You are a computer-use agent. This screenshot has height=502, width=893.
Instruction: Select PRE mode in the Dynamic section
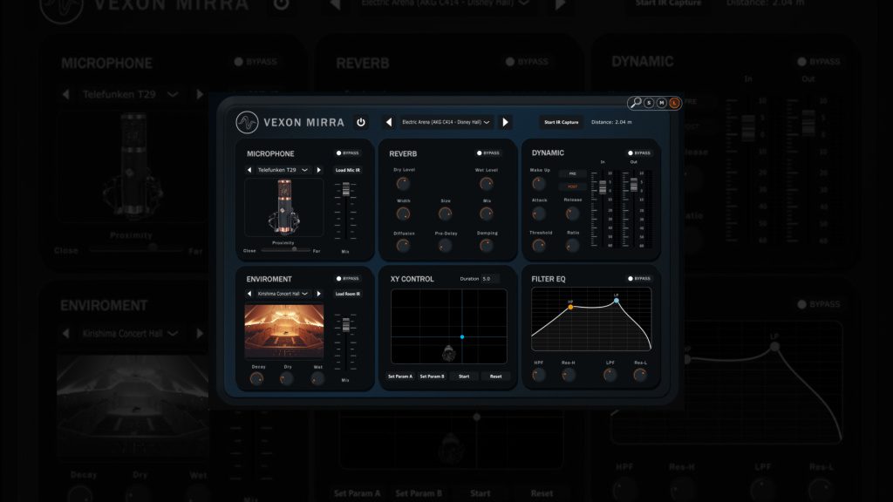(x=570, y=172)
